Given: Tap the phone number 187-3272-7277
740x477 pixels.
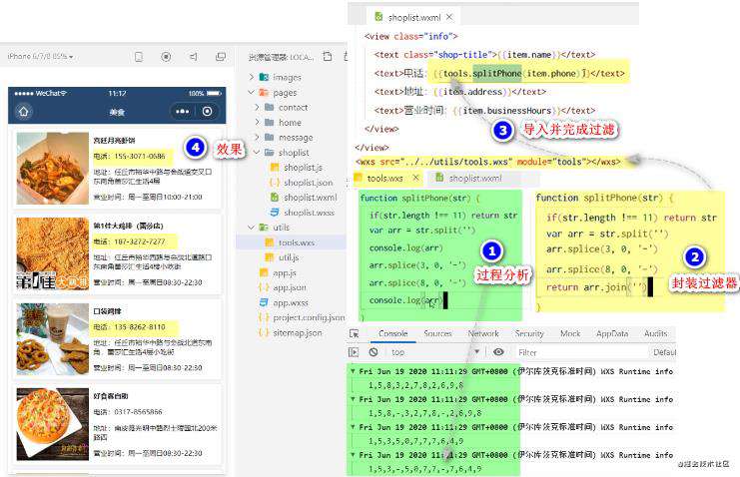Looking at the screenshot, I should (x=140, y=241).
